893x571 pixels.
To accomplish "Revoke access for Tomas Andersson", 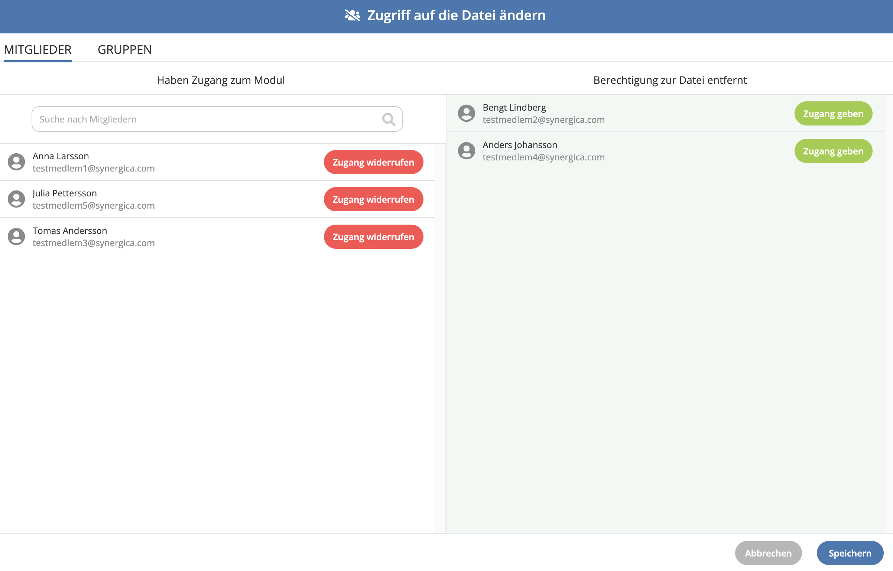I will click(x=373, y=237).
